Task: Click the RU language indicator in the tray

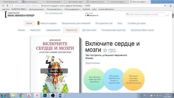Action: click(145, 95)
